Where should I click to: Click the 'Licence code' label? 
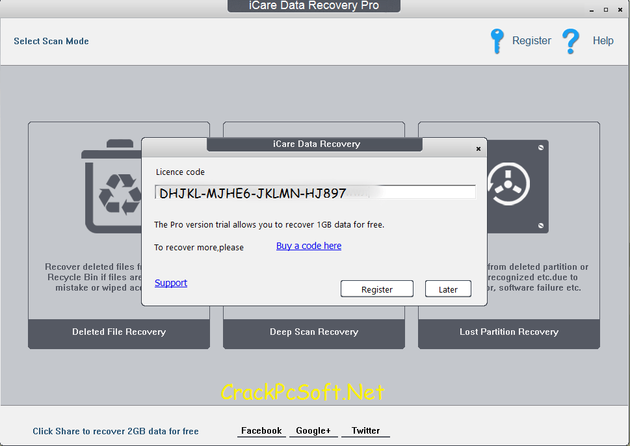pos(180,172)
